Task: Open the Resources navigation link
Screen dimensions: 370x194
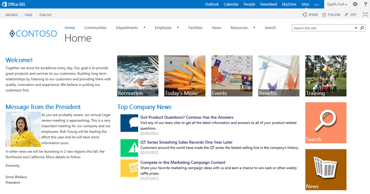Action: 239,27
